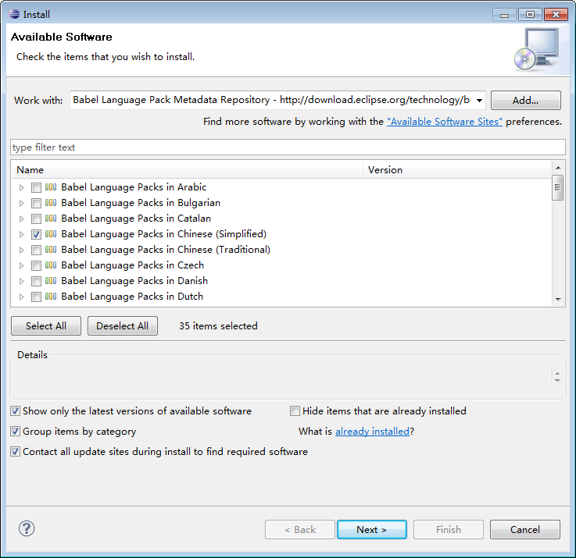Click the category icon beside Bulgarian language pack

point(51,203)
